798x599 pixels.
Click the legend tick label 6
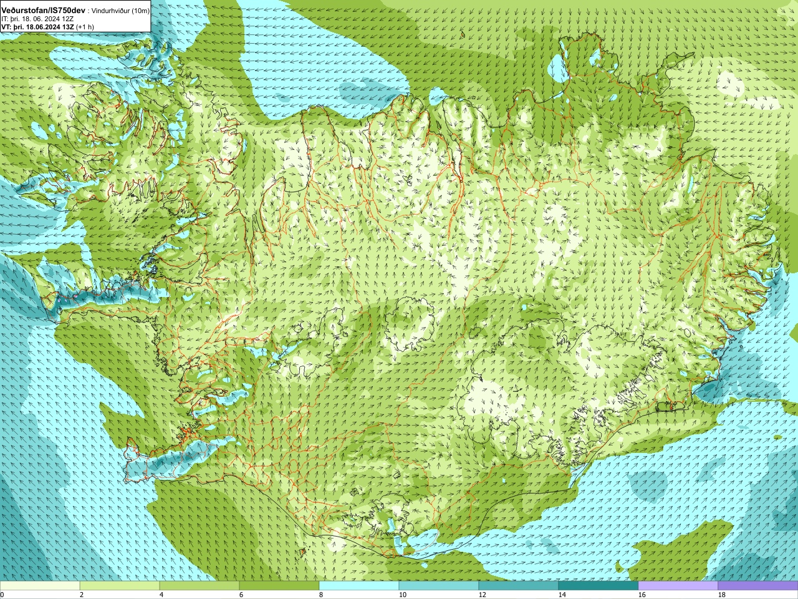click(x=241, y=595)
